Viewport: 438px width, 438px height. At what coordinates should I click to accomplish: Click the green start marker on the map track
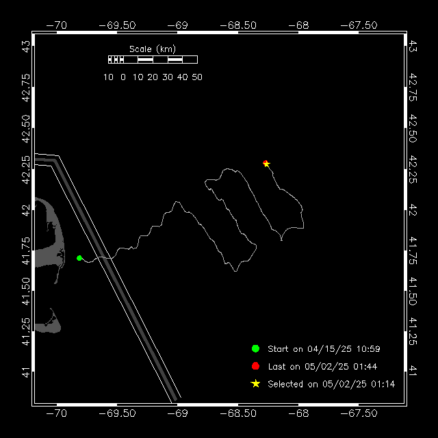pos(79,258)
